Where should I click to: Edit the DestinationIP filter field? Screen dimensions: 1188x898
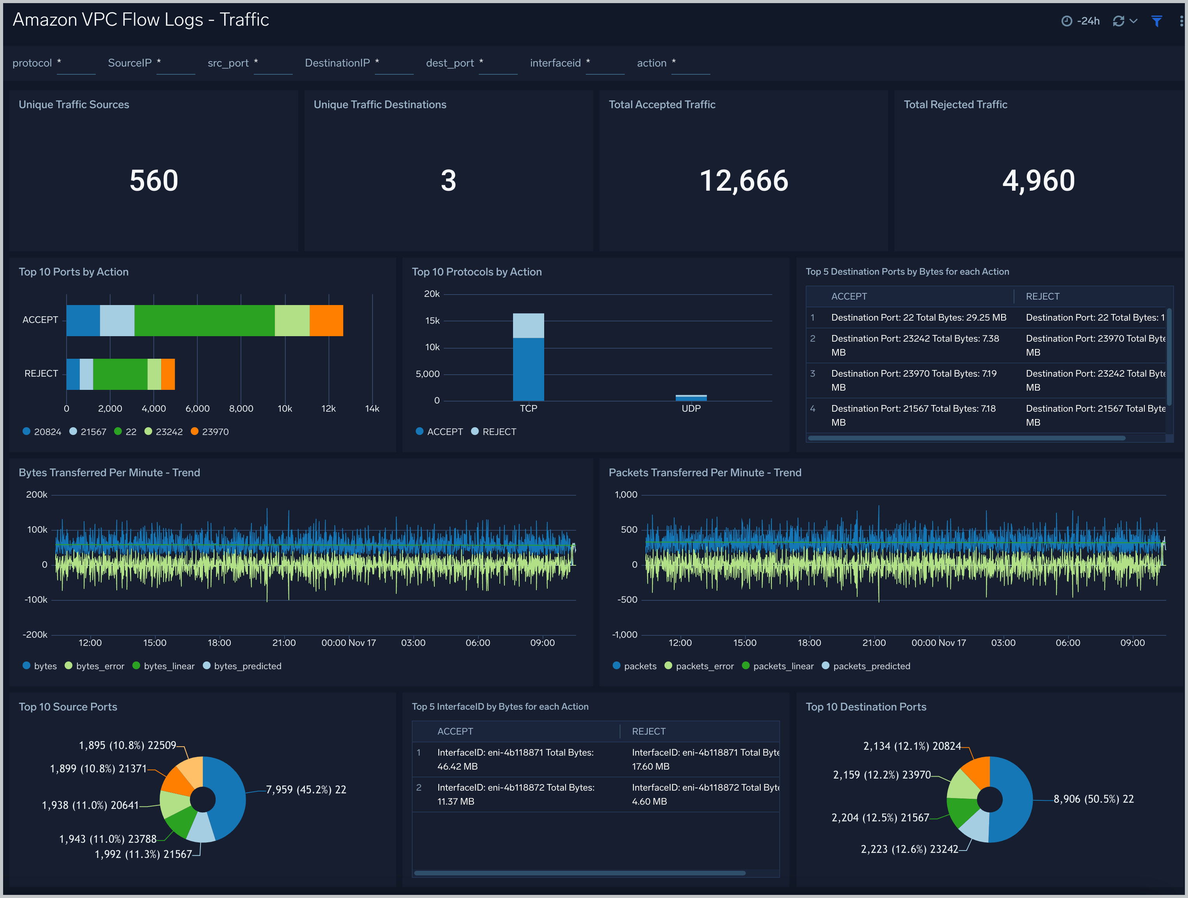tap(394, 63)
